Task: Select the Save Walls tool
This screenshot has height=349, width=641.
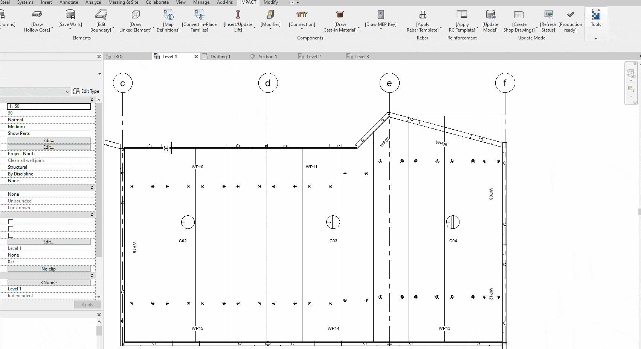Action: [x=70, y=15]
